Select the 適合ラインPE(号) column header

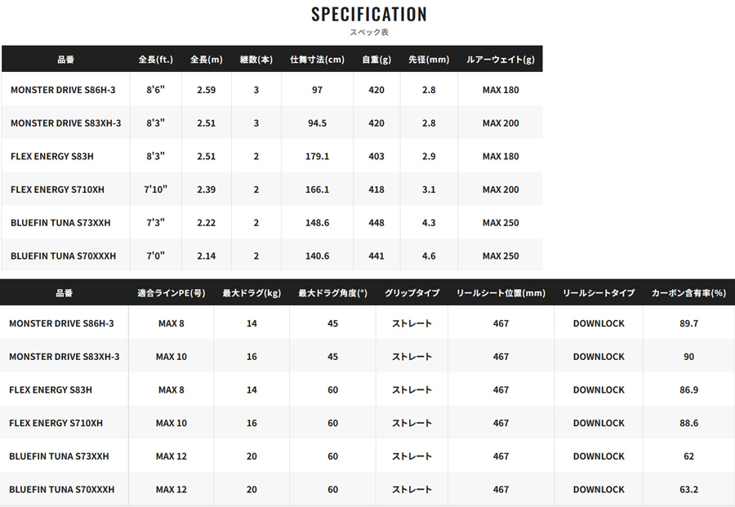(x=171, y=292)
